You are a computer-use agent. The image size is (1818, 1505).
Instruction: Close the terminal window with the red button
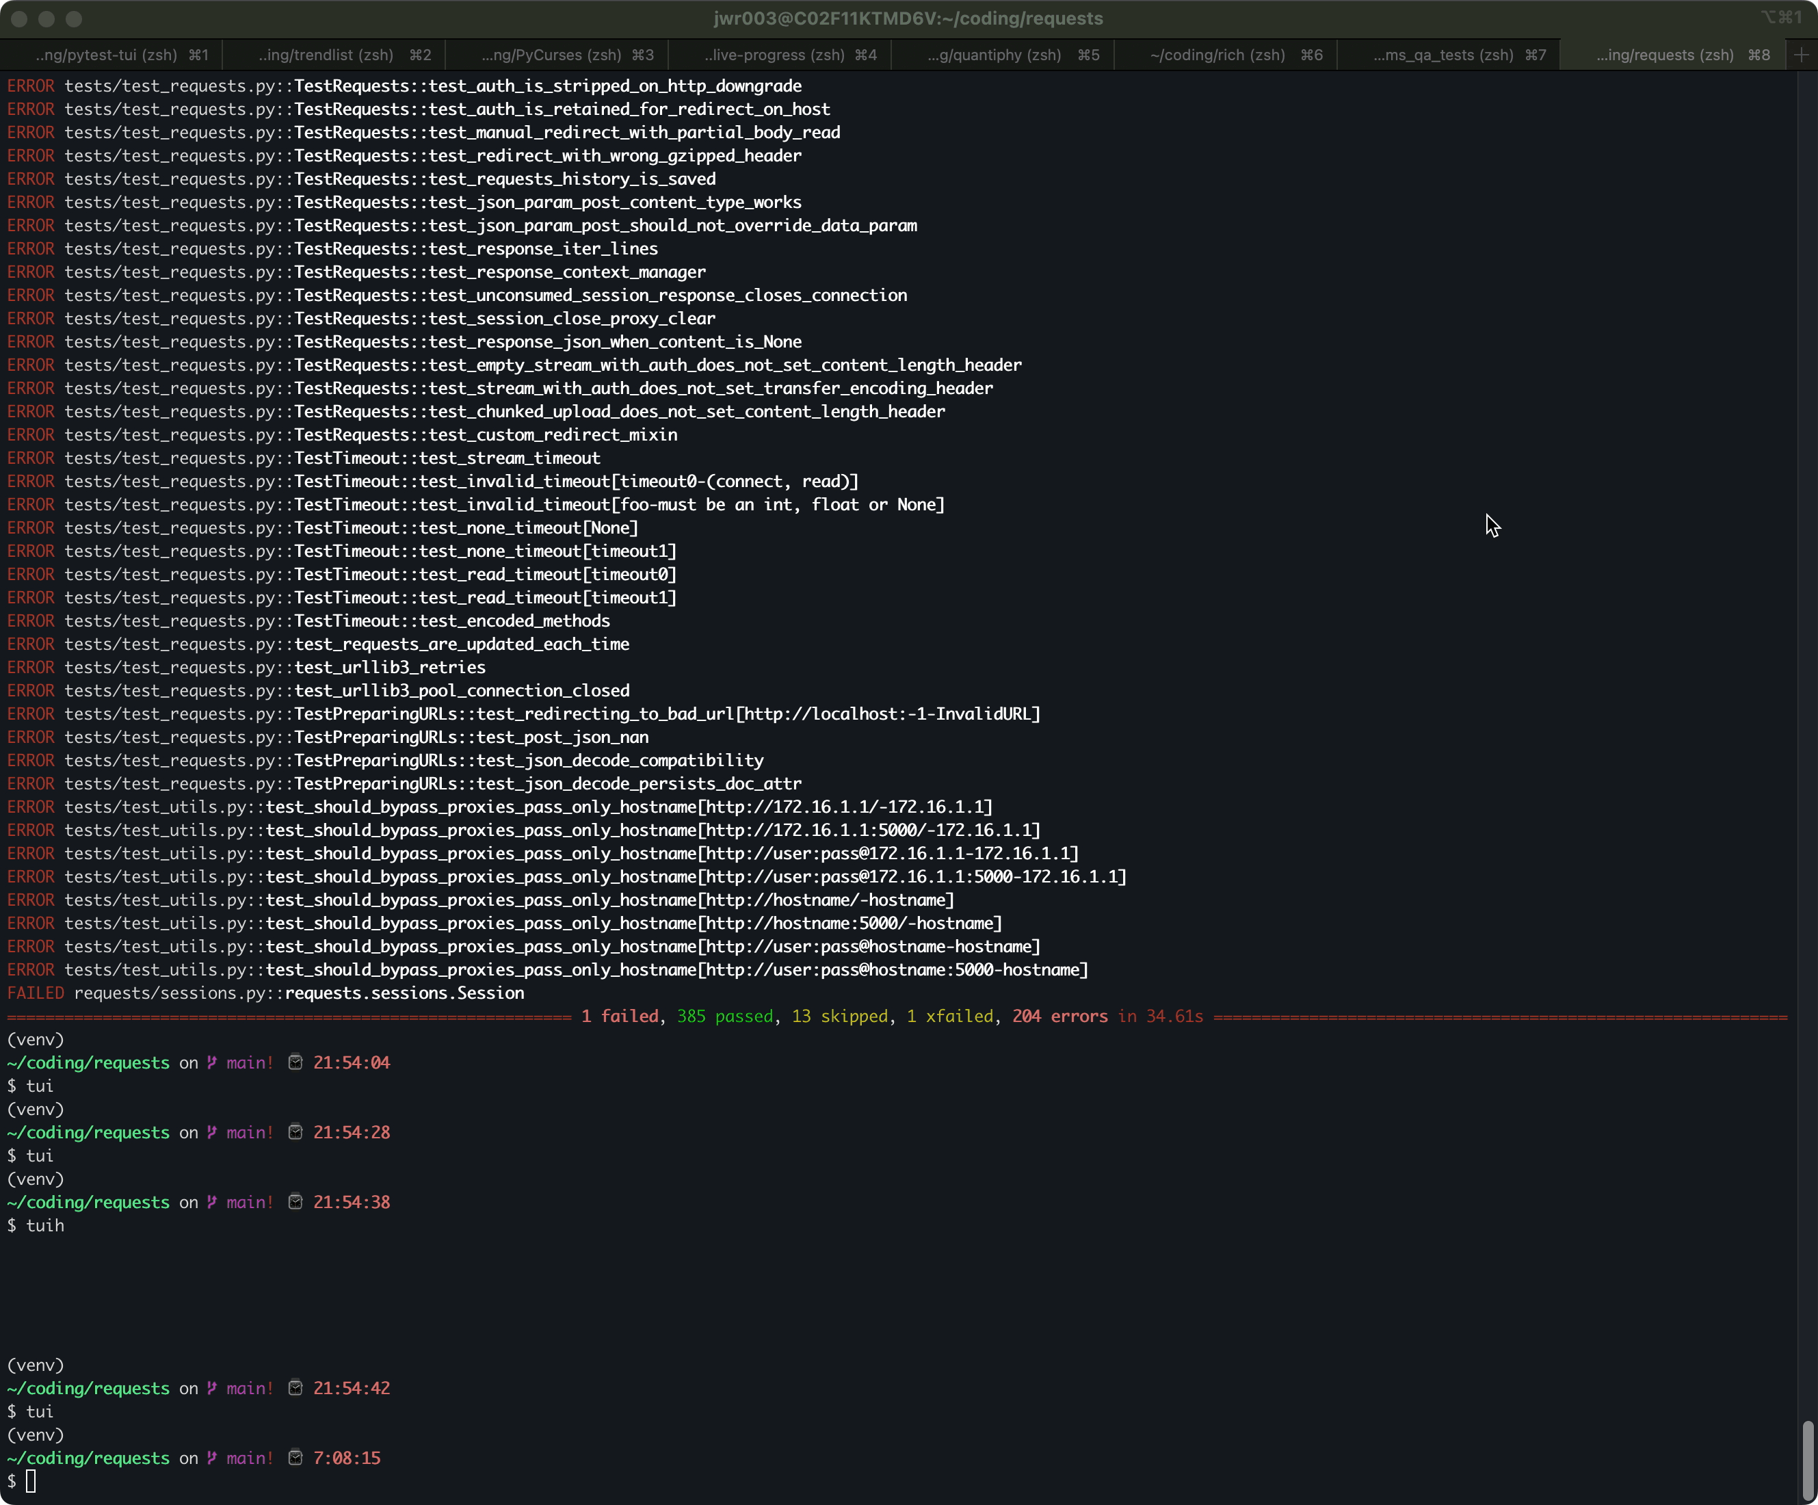coord(19,18)
